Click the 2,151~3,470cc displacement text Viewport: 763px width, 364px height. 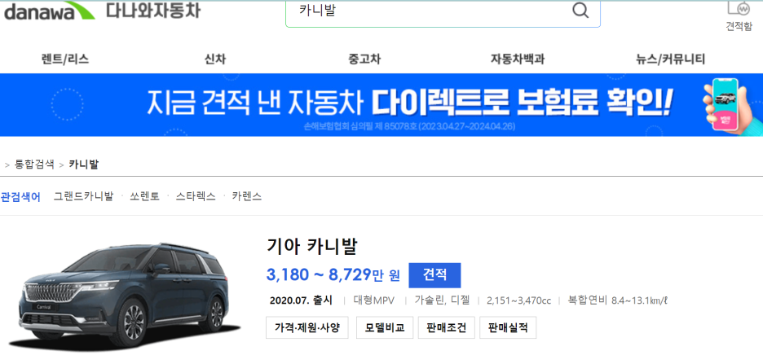click(x=518, y=300)
